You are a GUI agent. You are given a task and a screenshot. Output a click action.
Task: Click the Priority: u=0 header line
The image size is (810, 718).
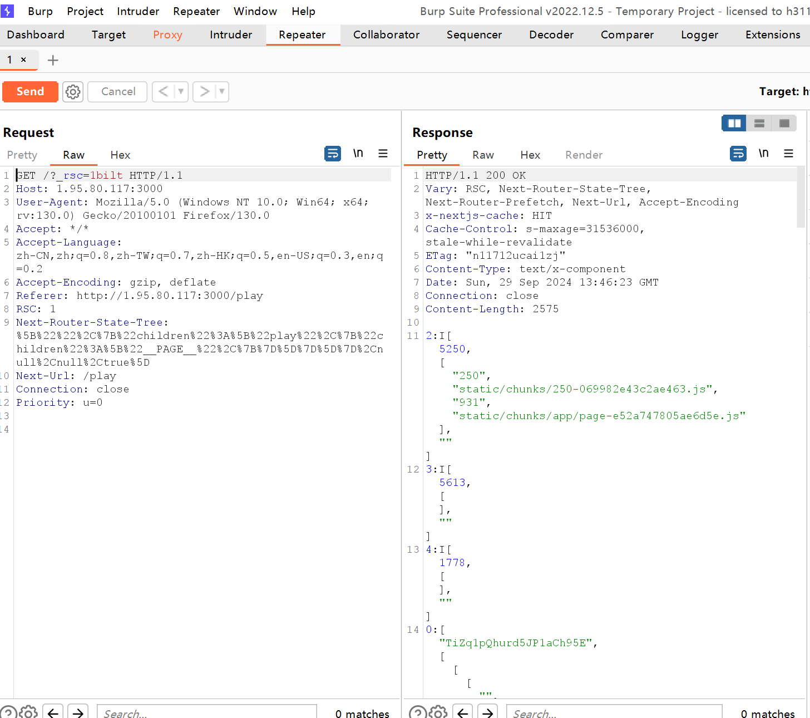[59, 402]
